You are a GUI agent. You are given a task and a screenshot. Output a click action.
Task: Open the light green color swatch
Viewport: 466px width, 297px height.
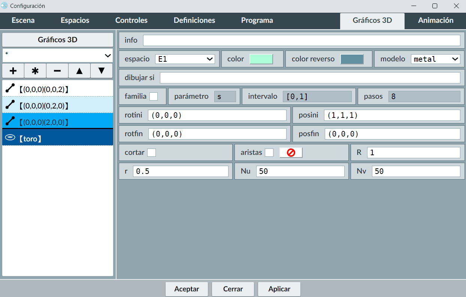tap(261, 59)
